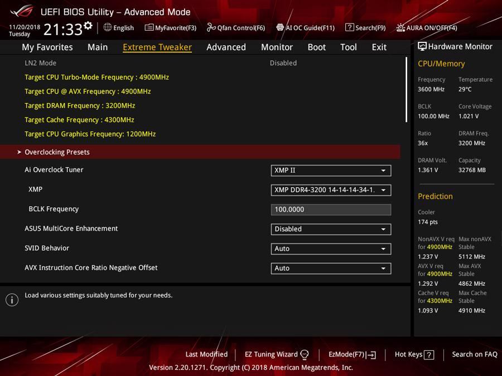
Task: Toggle AURA ON/OFF(F4) lighting icon
Action: 400,28
